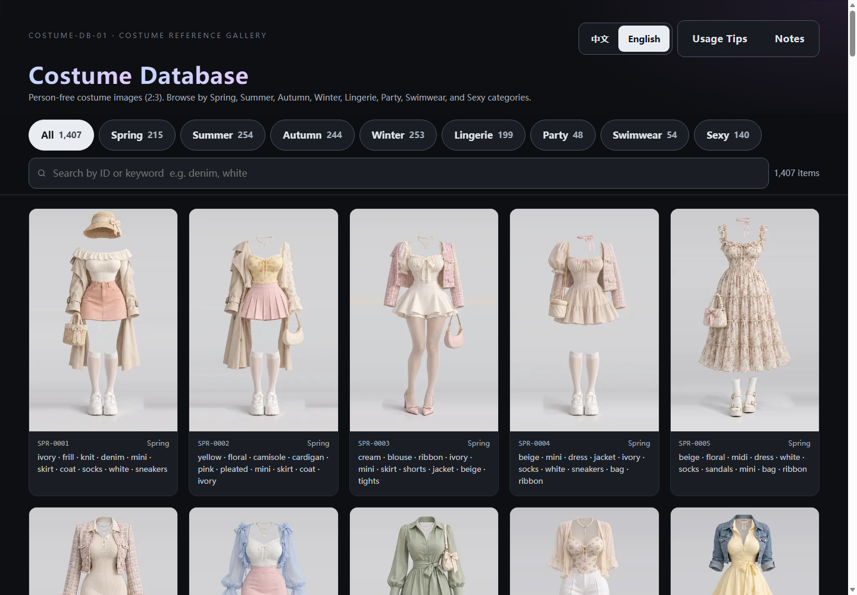Click the SPR-0004 ID label
The image size is (857, 595).
[x=534, y=443]
